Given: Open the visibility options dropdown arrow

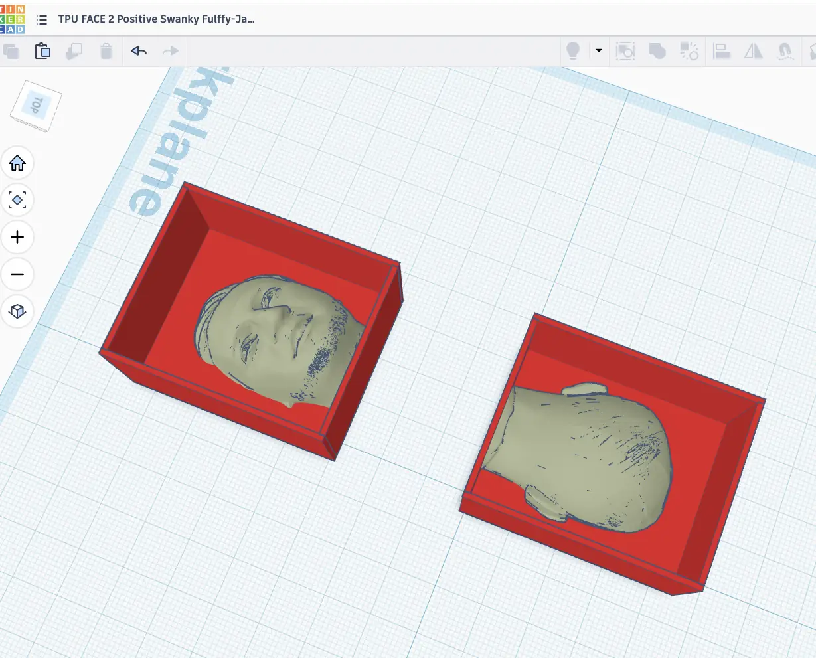Looking at the screenshot, I should pyautogui.click(x=598, y=51).
